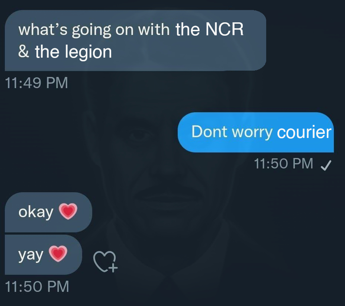Click the words 'Dont worry' in blue bubble

(232, 132)
